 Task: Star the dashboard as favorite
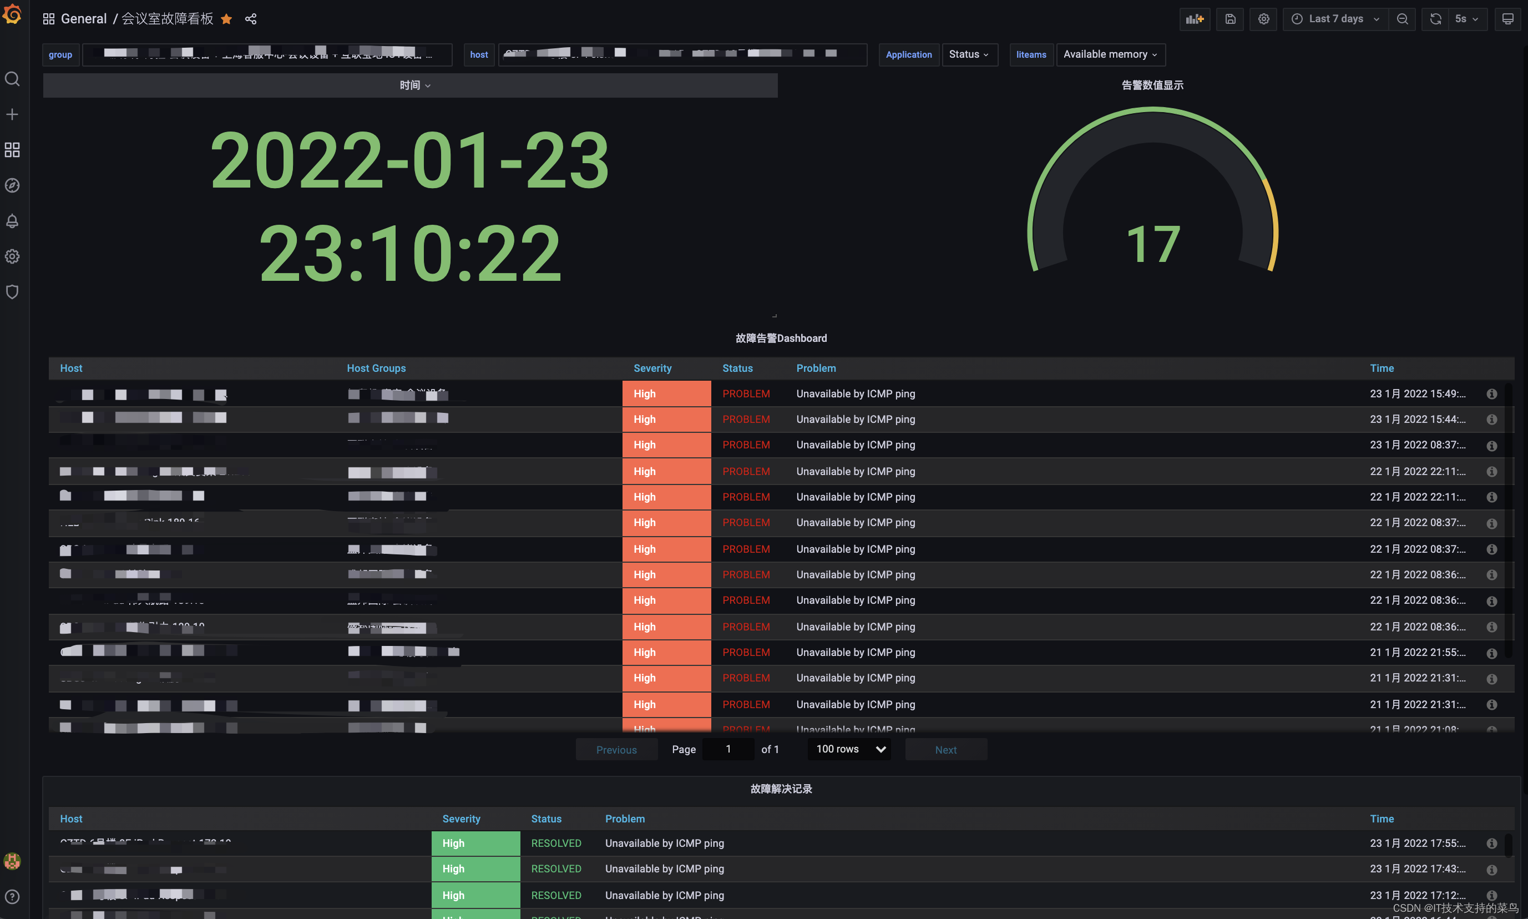pyautogui.click(x=226, y=19)
